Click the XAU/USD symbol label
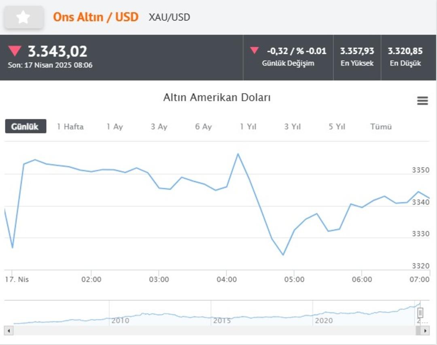This screenshot has width=437, height=345. [169, 17]
